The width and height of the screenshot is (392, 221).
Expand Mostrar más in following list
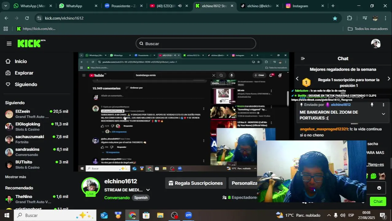click(x=16, y=177)
